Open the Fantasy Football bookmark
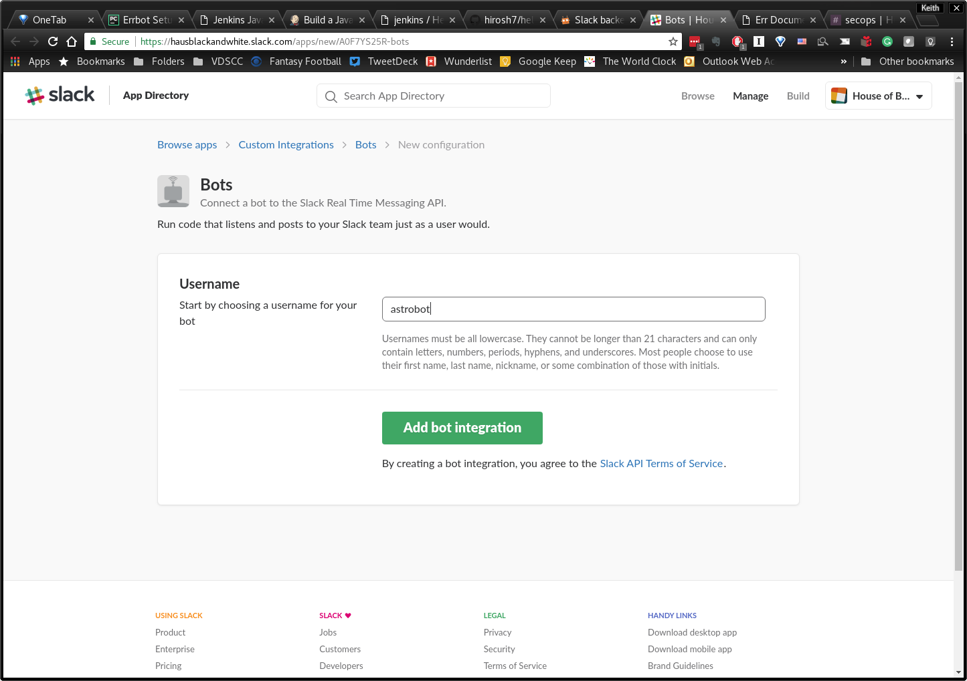Screen dimensions: 967x681 pos(296,61)
